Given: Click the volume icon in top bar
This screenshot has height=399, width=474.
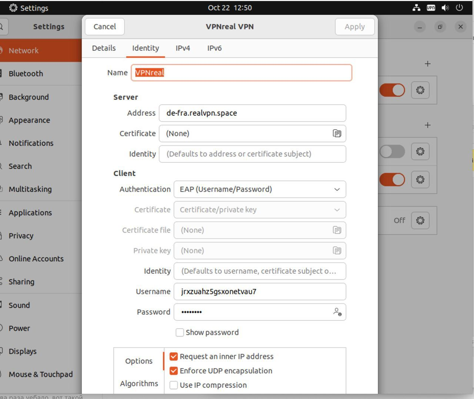Looking at the screenshot, I should click(x=445, y=8).
